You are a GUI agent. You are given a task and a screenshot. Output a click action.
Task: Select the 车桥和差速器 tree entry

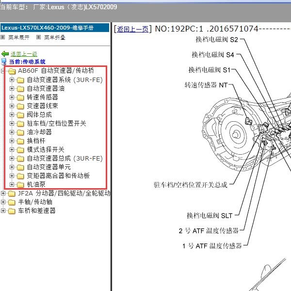pos(37,210)
